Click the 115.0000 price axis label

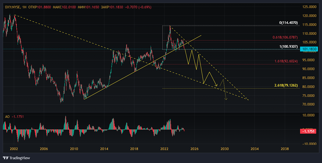(x=309, y=24)
